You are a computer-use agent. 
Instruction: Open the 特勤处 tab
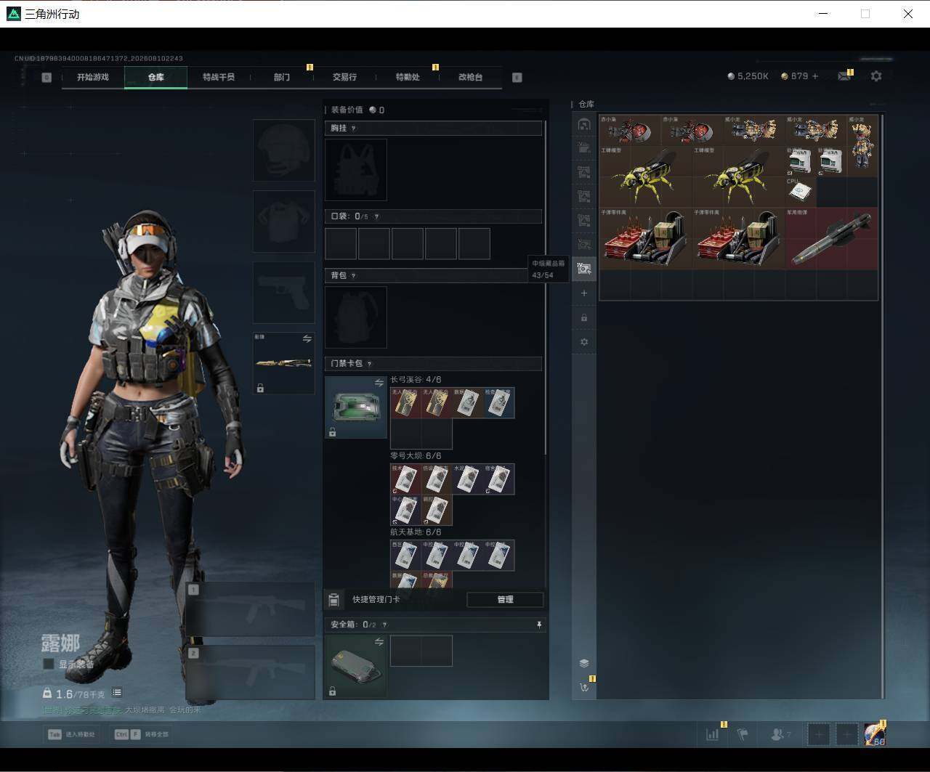click(x=408, y=77)
